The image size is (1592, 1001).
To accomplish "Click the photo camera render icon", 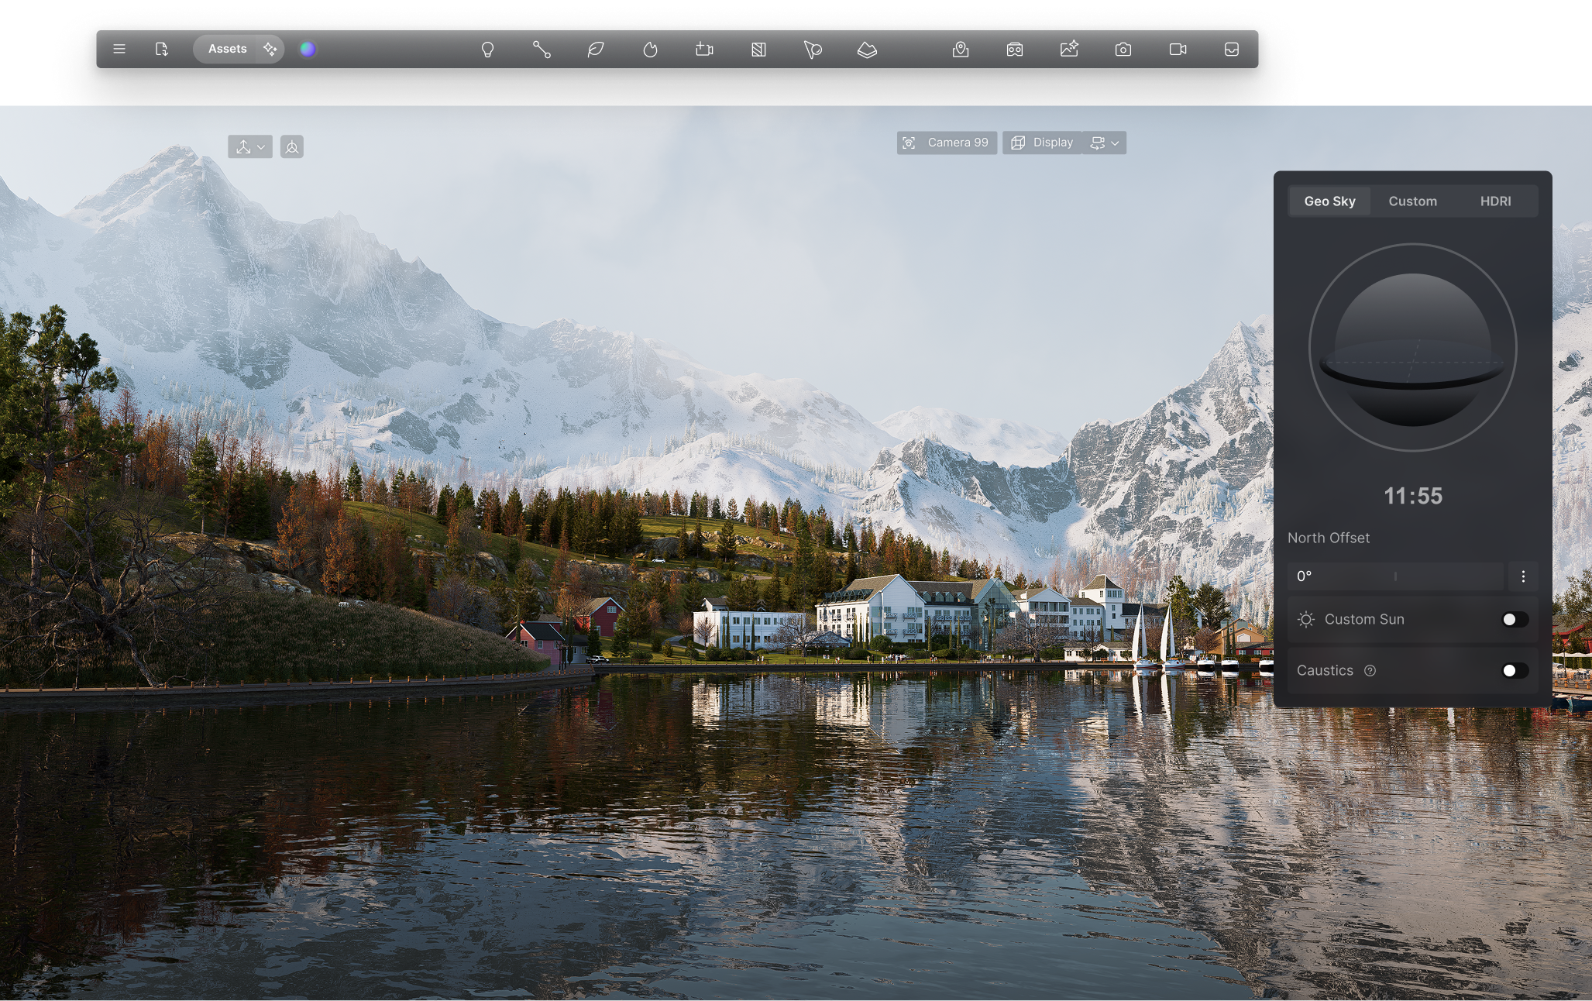I will point(1123,50).
